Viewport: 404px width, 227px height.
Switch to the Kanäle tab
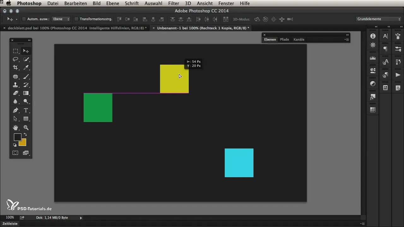(x=299, y=40)
